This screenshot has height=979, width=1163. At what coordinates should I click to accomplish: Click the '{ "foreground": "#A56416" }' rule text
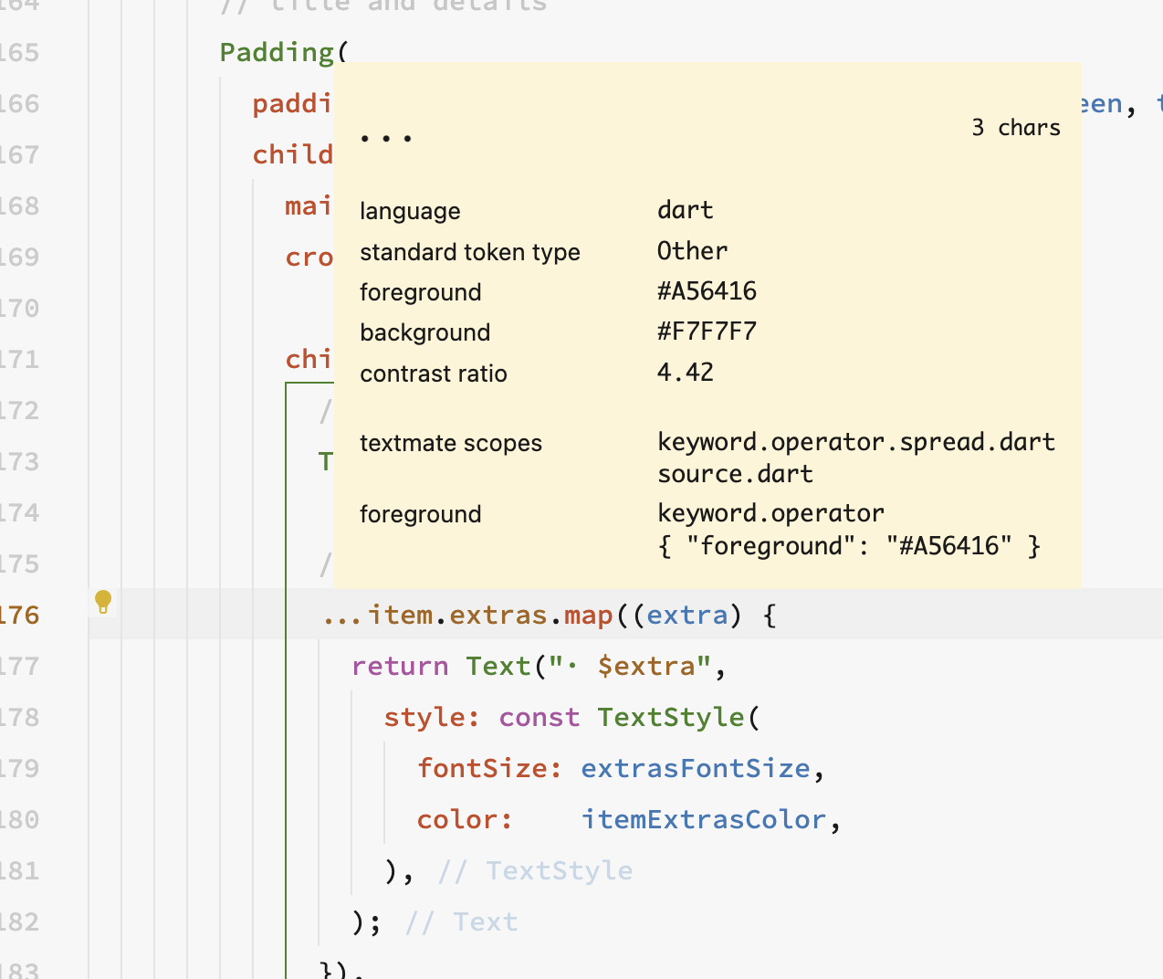(849, 546)
